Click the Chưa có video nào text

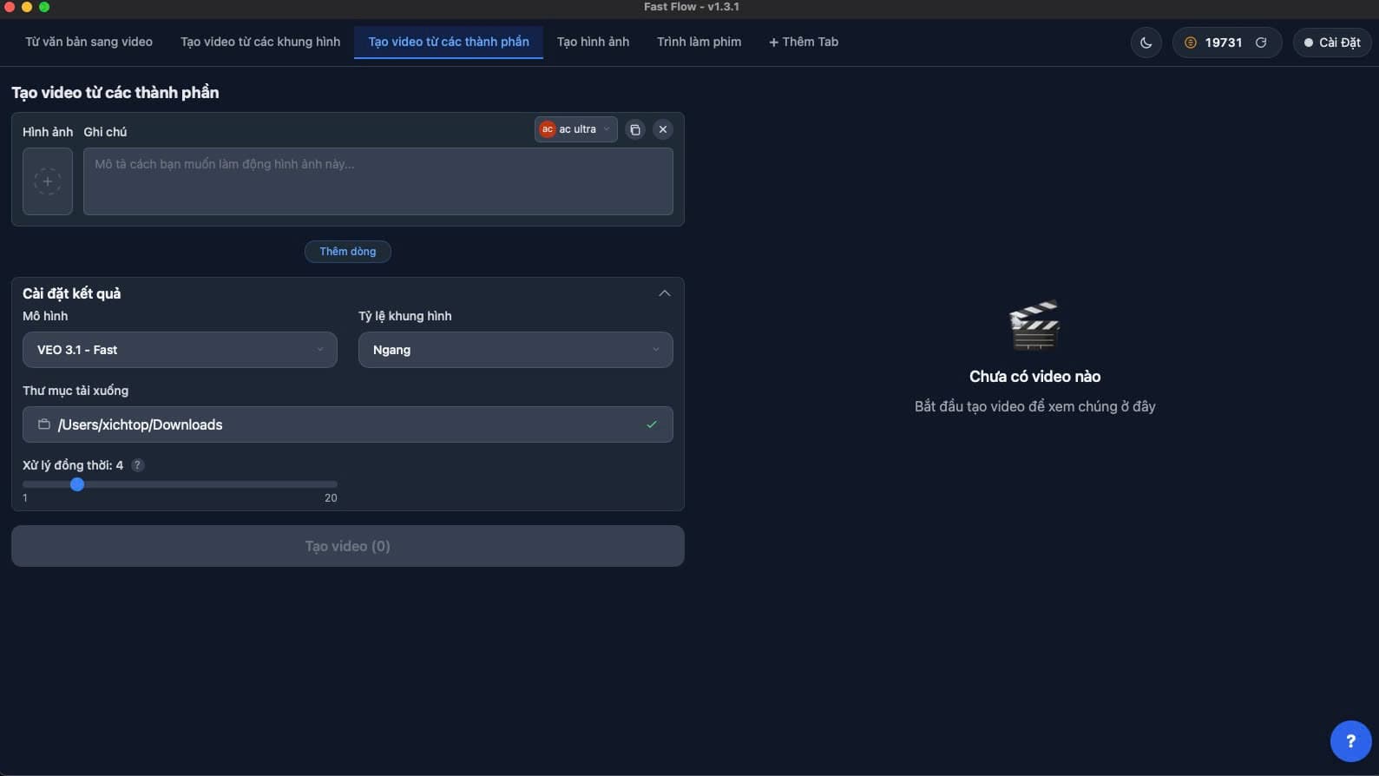click(x=1034, y=377)
